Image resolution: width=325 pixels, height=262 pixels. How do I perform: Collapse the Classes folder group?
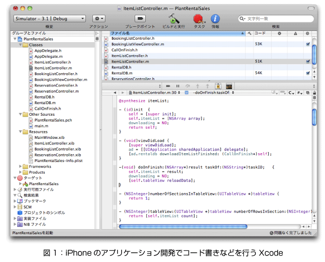[21, 45]
